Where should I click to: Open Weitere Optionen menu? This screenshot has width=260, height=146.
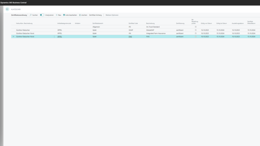(112, 15)
